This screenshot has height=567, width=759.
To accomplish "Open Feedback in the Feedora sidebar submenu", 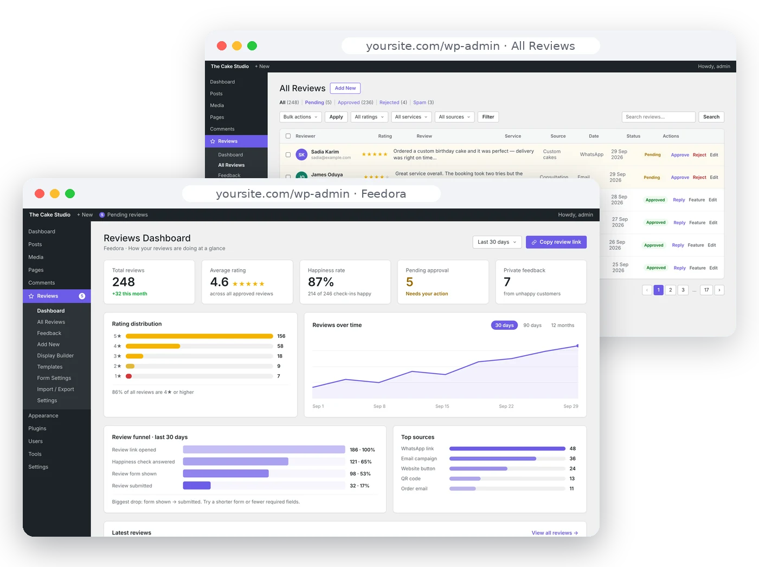I will 49,334.
